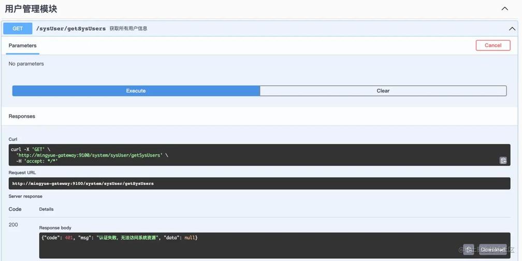
Task: Open the /sysUser/getSysUsers endpoint path
Action: [71, 28]
